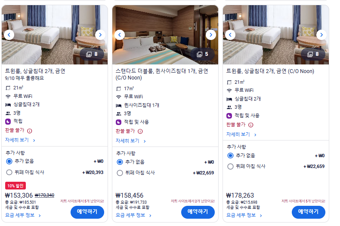Book the discounted ₩153,306 twin room
Screen dimensions: 340x226
(87, 212)
